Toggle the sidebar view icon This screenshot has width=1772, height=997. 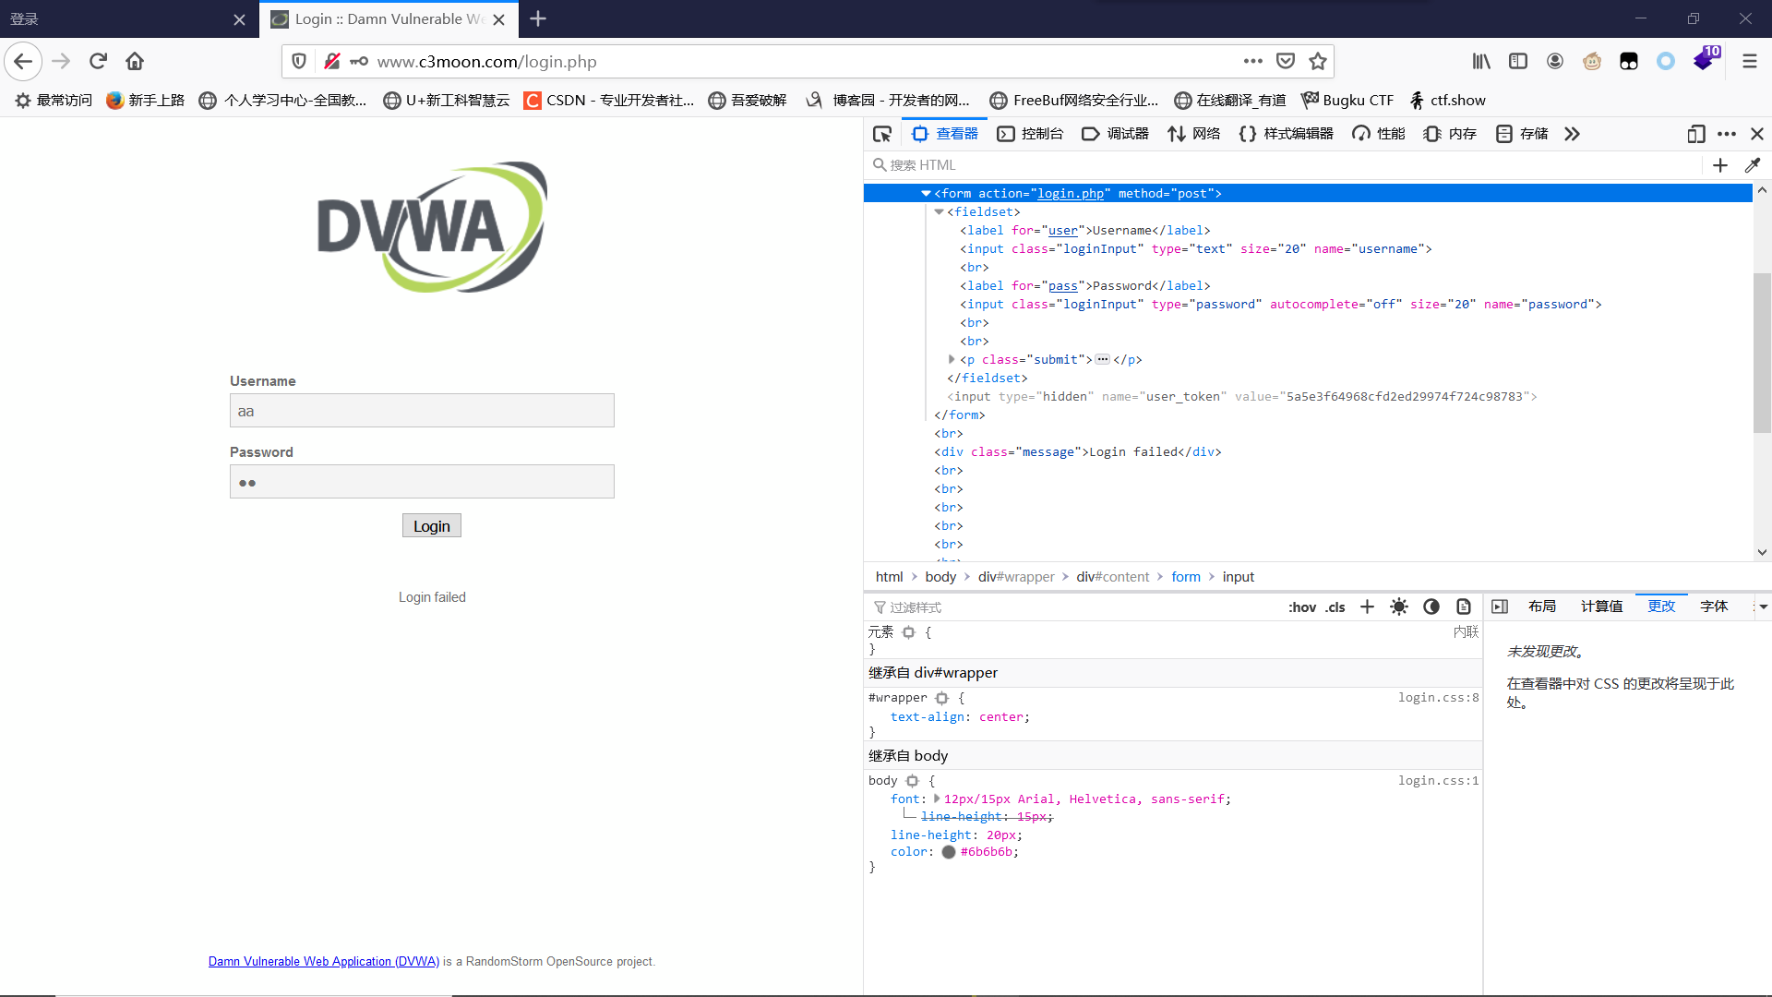[1518, 61]
